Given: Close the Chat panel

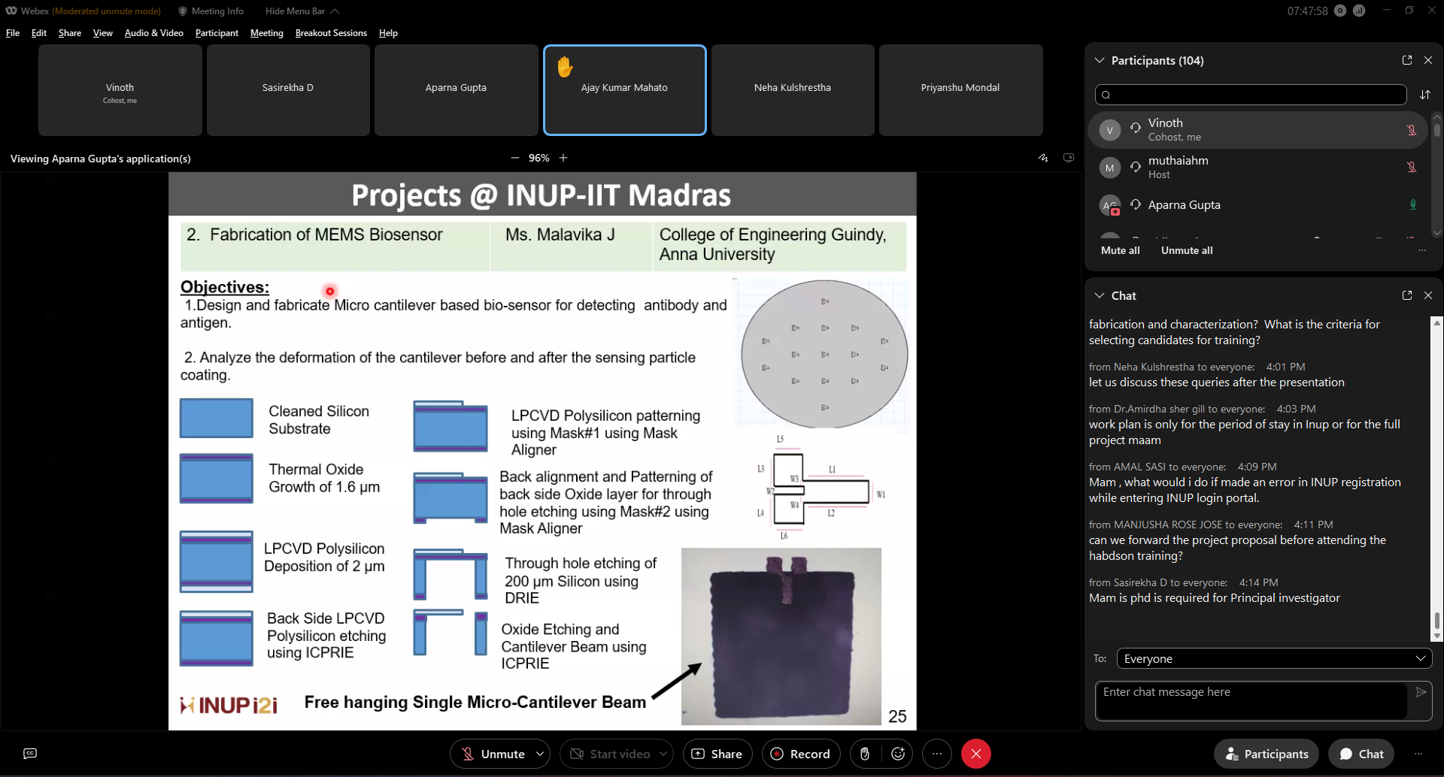Looking at the screenshot, I should pyautogui.click(x=1428, y=295).
